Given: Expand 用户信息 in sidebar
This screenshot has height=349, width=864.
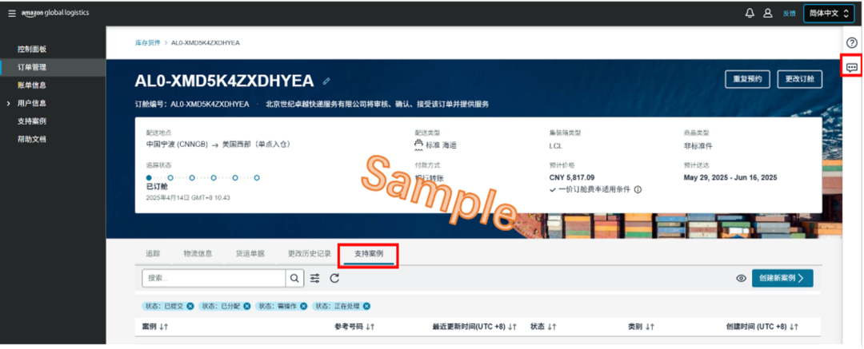Looking at the screenshot, I should pyautogui.click(x=8, y=103).
